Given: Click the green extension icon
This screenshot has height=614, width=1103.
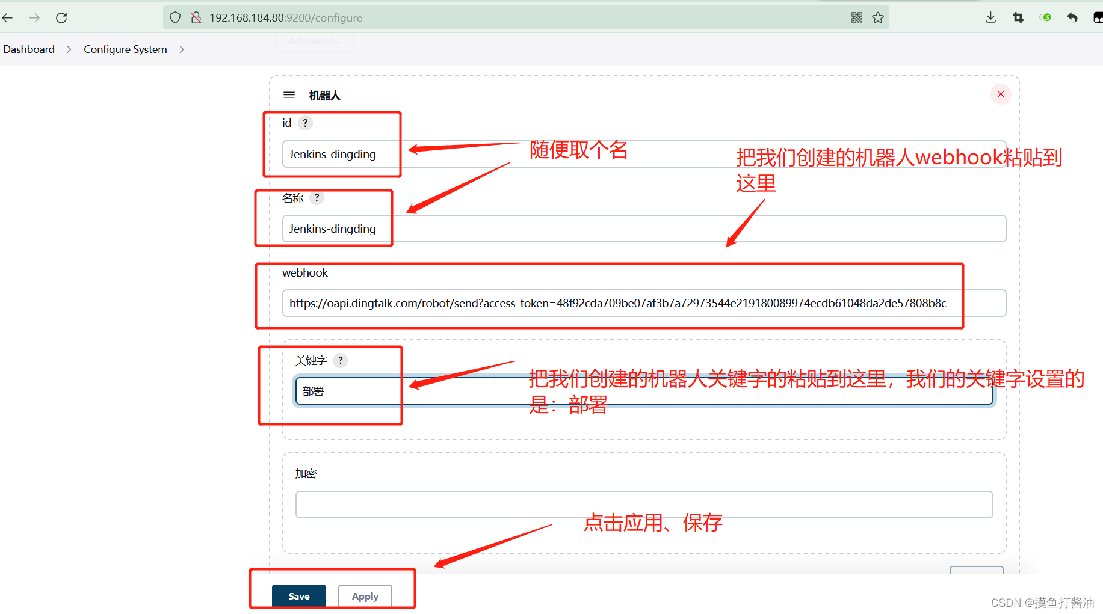Looking at the screenshot, I should click(x=1045, y=17).
